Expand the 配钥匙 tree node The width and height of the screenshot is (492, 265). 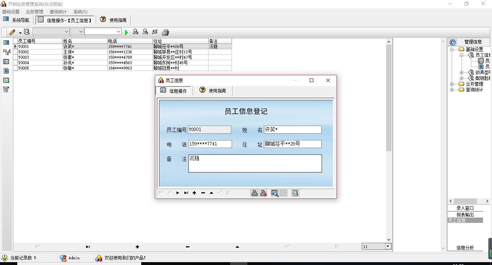click(x=462, y=78)
